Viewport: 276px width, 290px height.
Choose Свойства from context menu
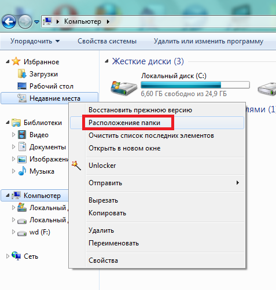click(157, 260)
